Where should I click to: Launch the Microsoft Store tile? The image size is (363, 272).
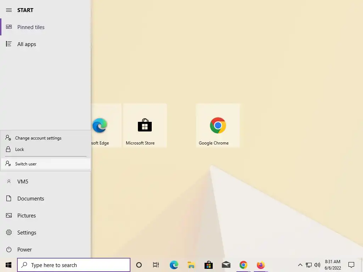(x=145, y=125)
